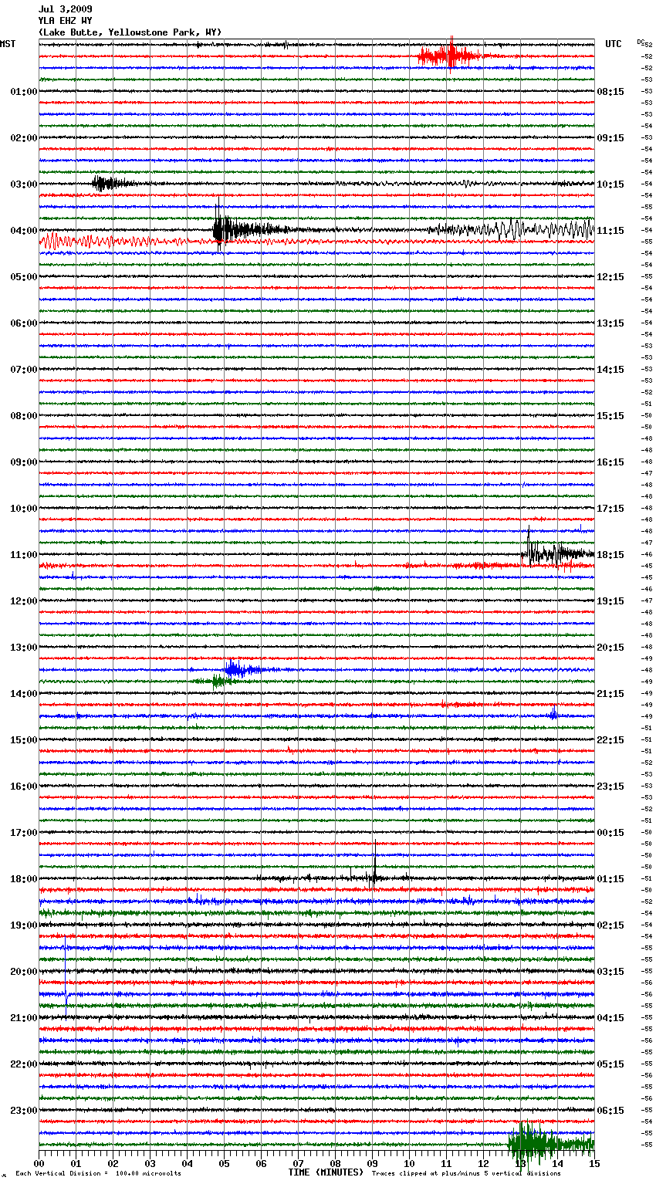Select the 17:00 MST time label

[24, 833]
